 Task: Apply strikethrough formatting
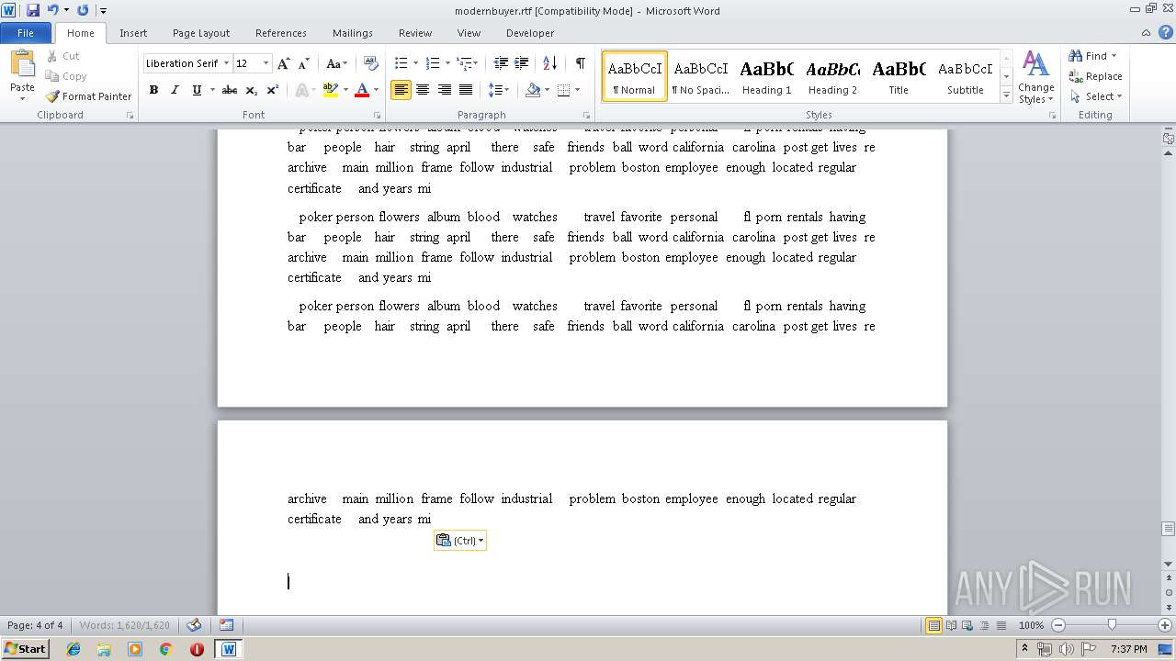point(230,90)
